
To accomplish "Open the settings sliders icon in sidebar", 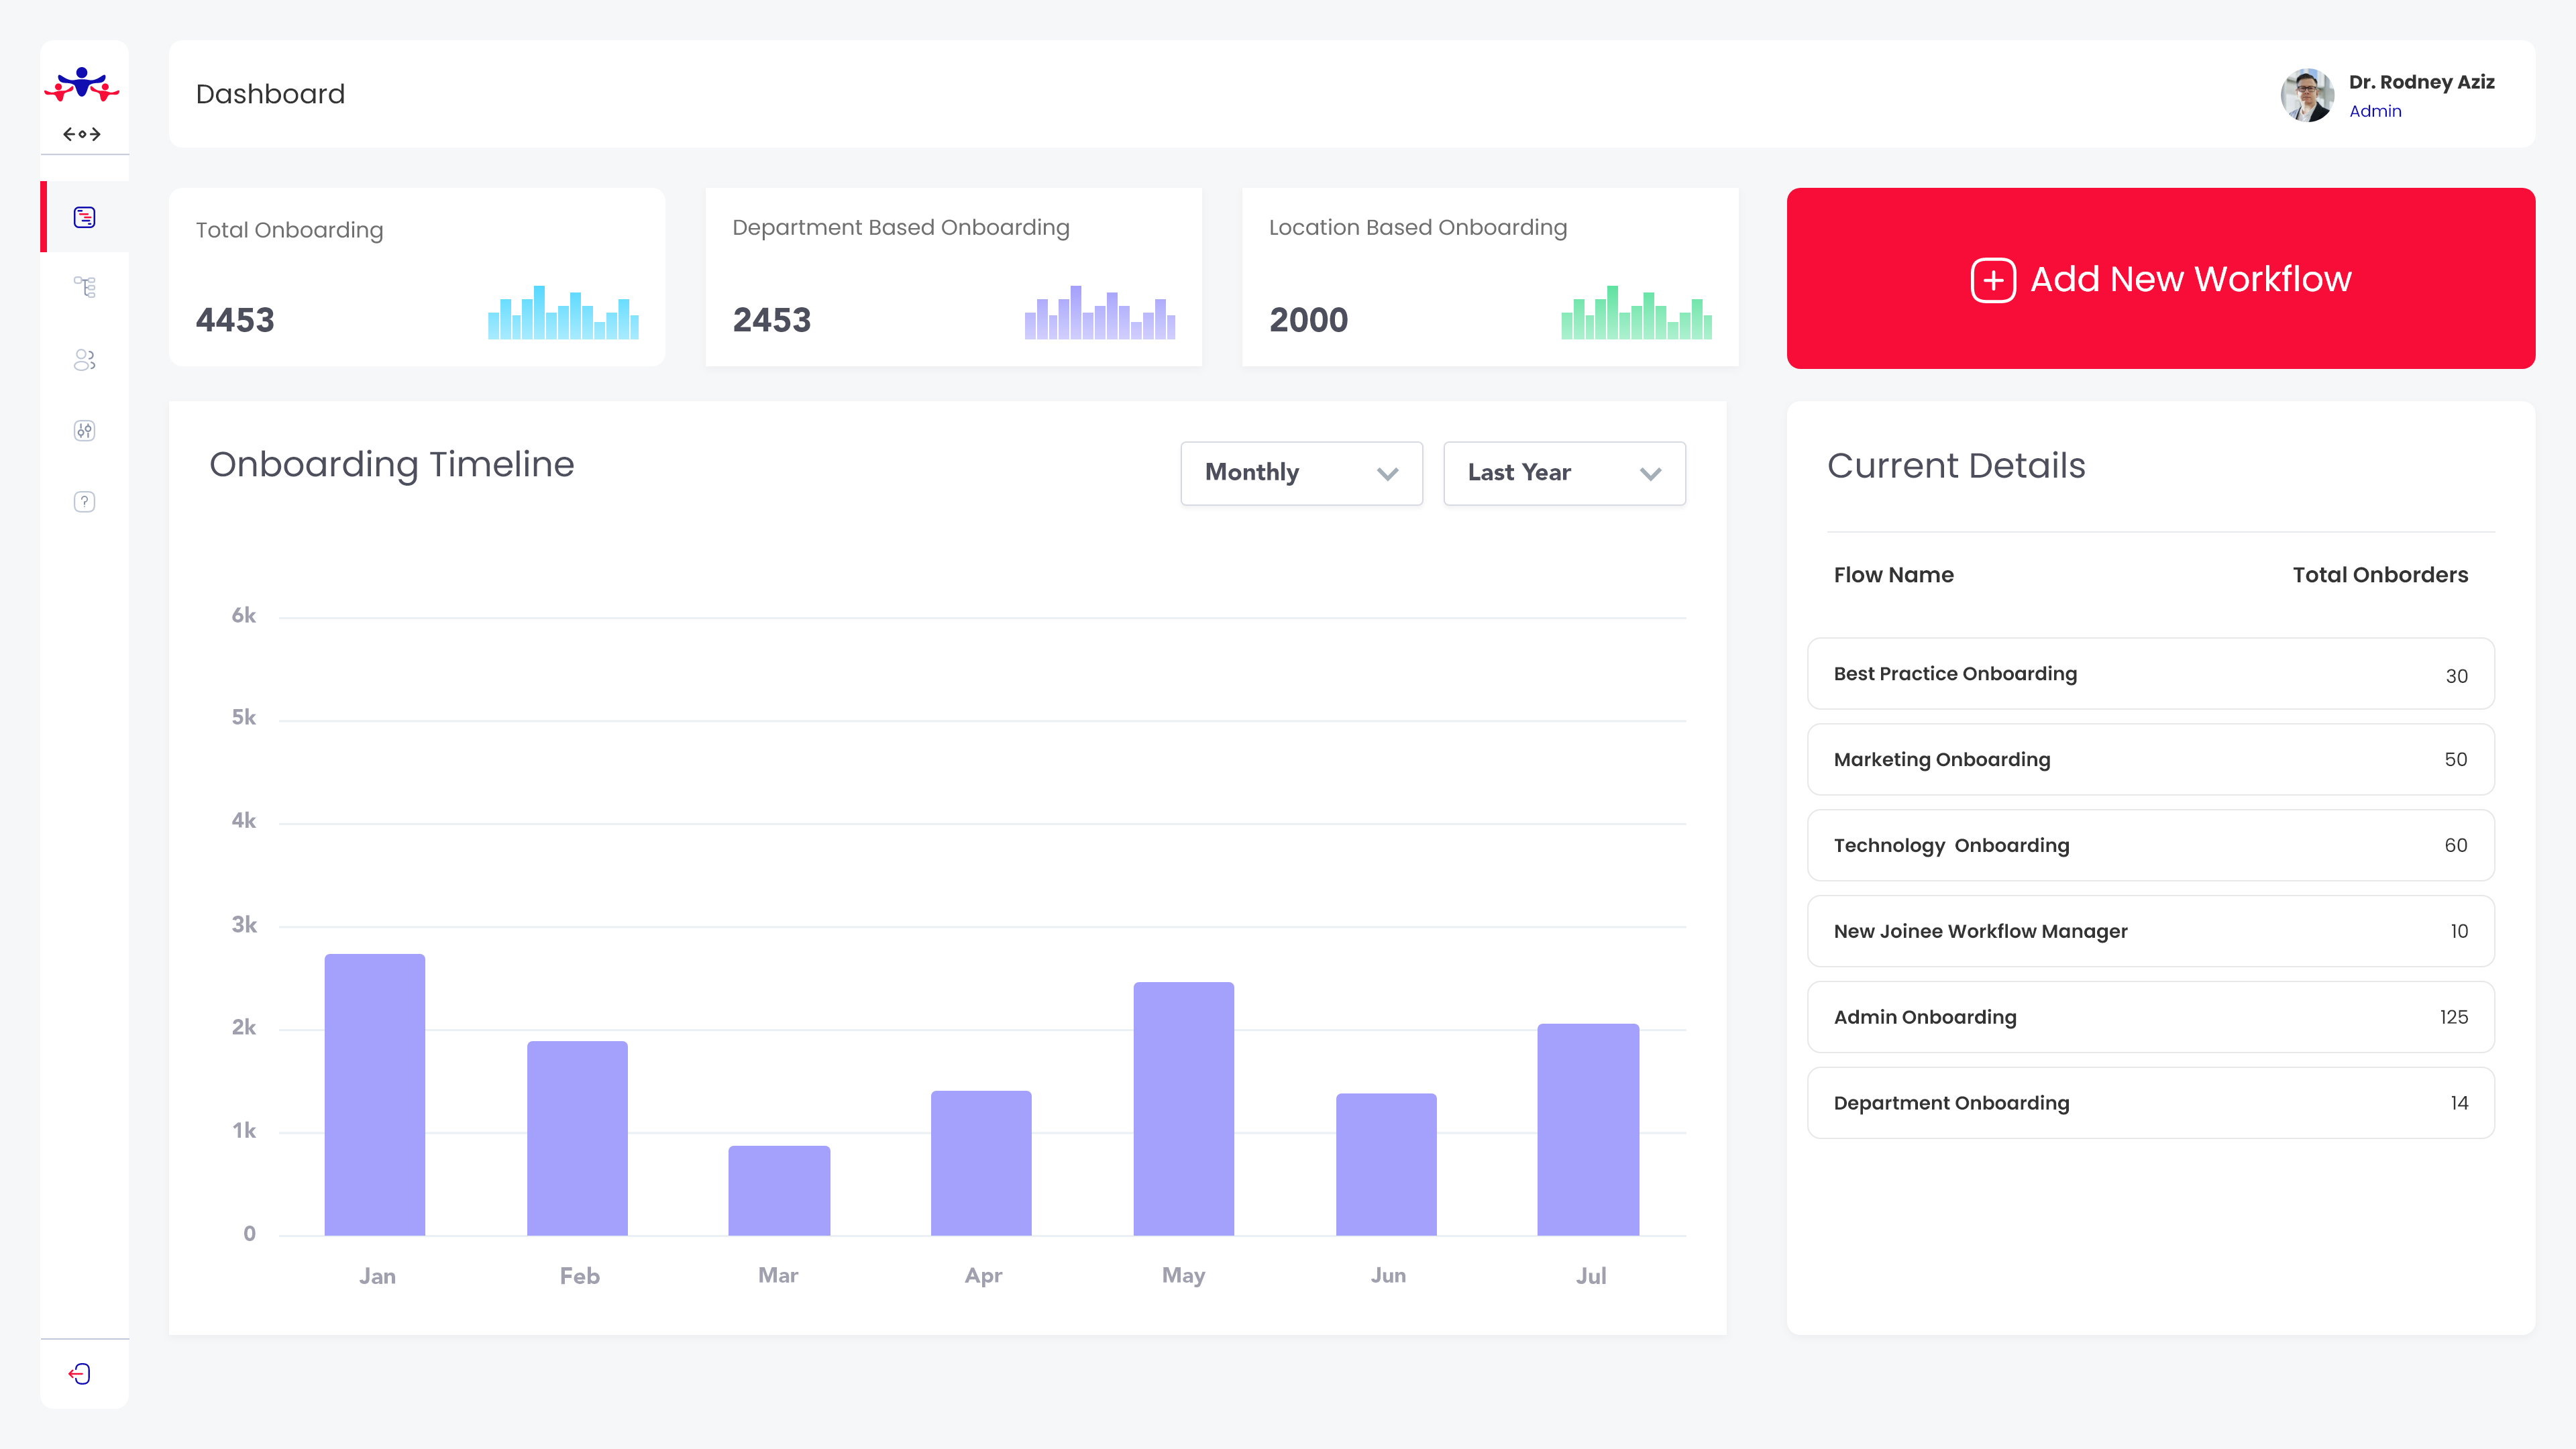I will coord(84,431).
